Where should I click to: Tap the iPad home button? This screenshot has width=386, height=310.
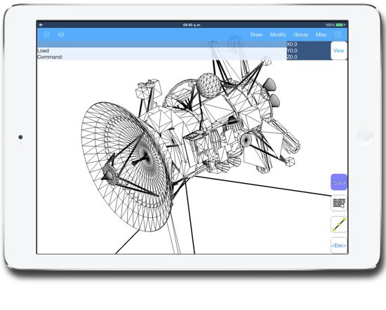click(366, 136)
